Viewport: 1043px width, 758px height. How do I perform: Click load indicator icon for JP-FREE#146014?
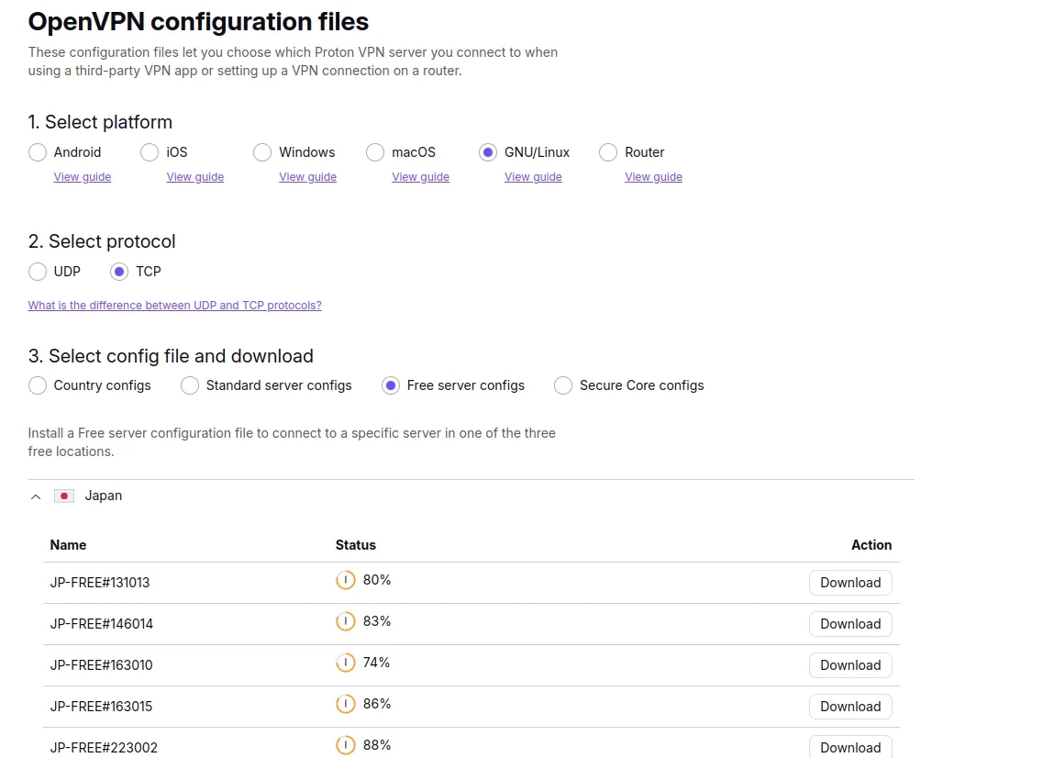(x=345, y=621)
